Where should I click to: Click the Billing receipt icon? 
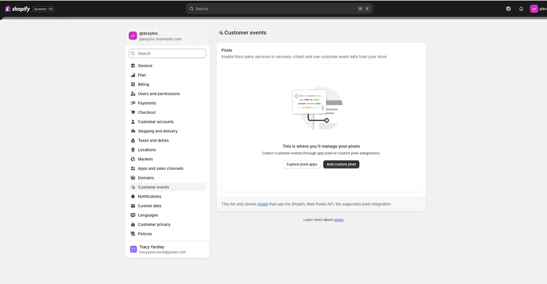[x=133, y=84]
